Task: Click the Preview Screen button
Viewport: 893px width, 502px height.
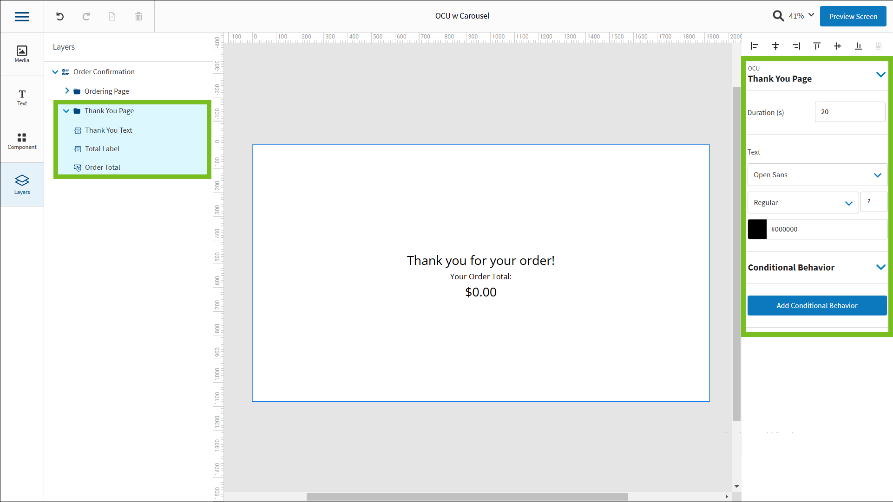Action: tap(853, 16)
